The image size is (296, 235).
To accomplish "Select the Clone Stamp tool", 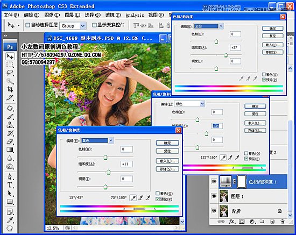I will click(10, 125).
